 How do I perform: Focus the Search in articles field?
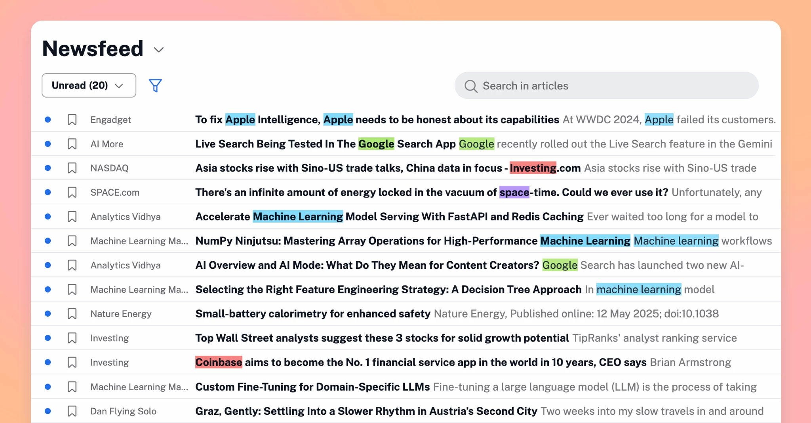[614, 86]
